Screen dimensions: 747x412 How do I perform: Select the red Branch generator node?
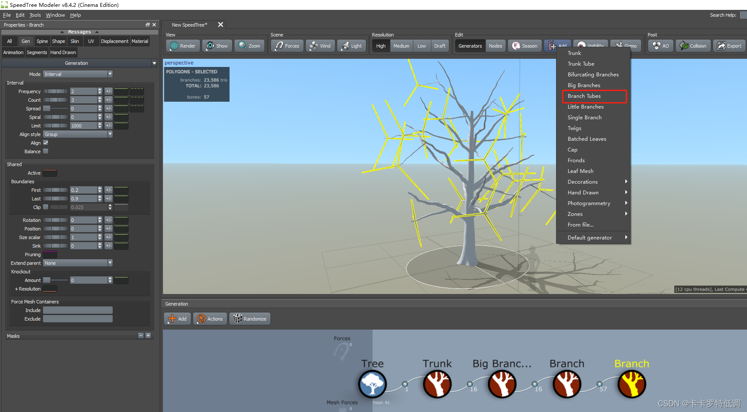[x=567, y=384]
